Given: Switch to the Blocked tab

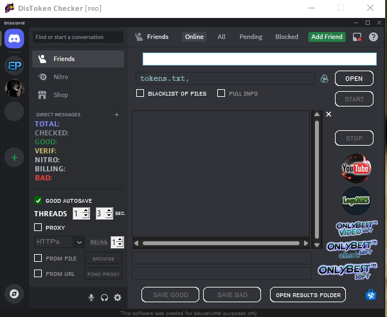Looking at the screenshot, I should 287,37.
